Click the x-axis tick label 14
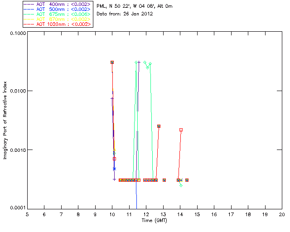Image resolution: width=290 pixels, height=232 pixels. point(180,214)
